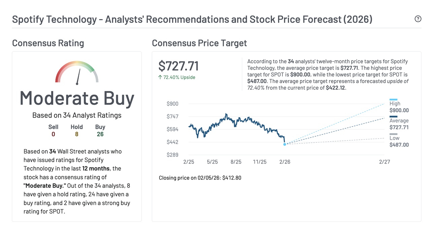
Task: Click the High $900.00 forecast value
Action: click(399, 110)
